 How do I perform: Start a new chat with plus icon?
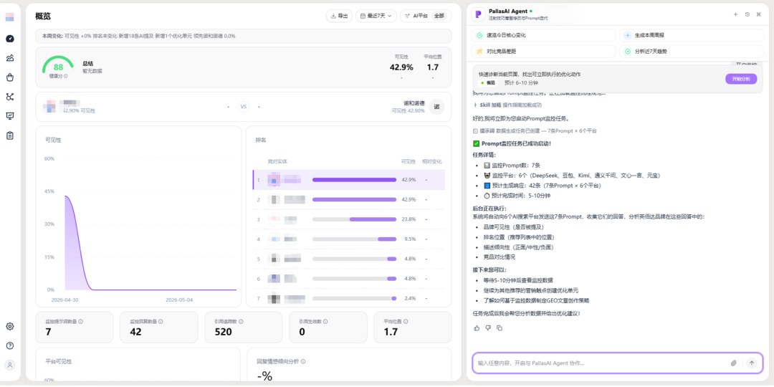(735, 14)
